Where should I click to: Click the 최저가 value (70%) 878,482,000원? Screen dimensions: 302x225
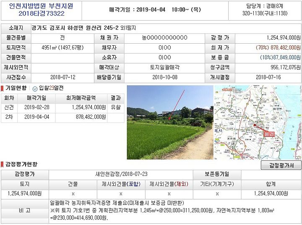(278, 47)
